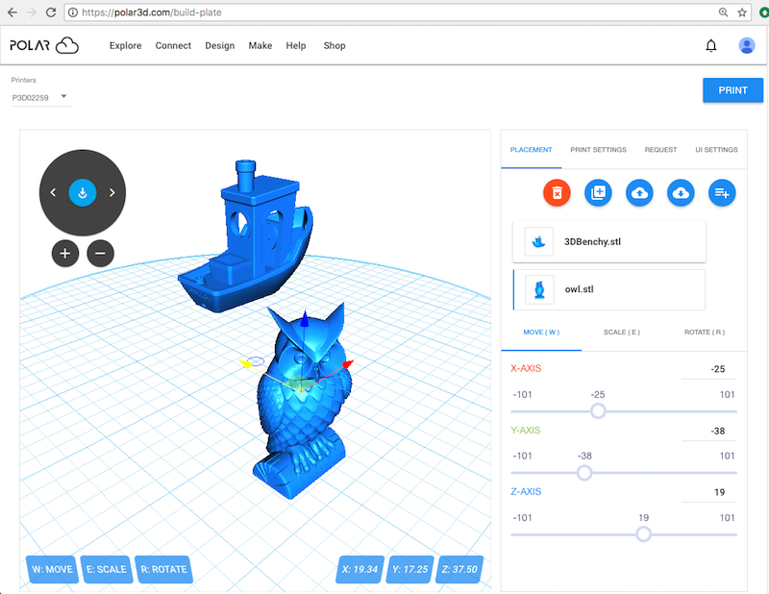Click the site info icon in address bar
The image size is (769, 594).
click(x=73, y=12)
